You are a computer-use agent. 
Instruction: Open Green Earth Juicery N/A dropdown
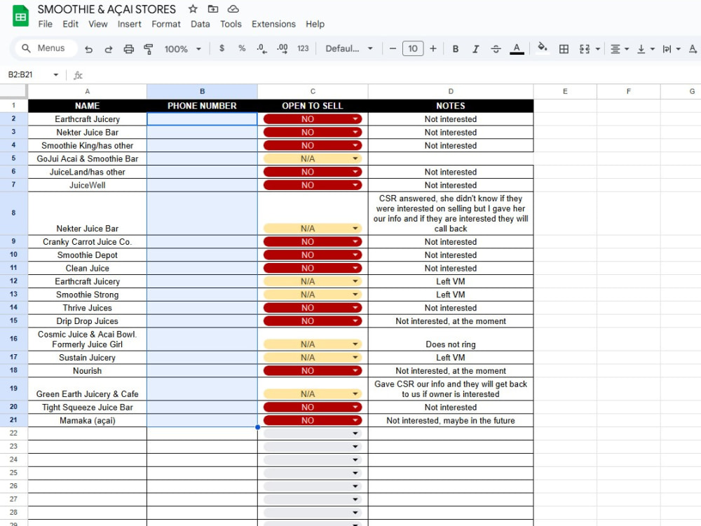[x=313, y=394]
